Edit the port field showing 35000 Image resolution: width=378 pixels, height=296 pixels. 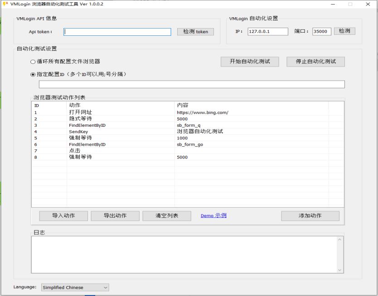322,32
